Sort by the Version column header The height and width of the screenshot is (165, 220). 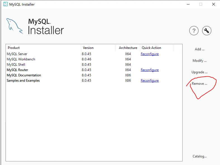pyautogui.click(x=98, y=48)
